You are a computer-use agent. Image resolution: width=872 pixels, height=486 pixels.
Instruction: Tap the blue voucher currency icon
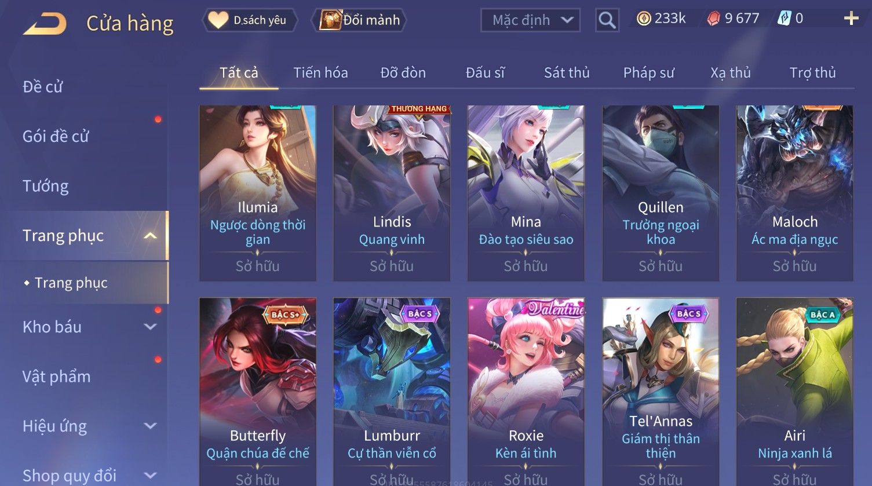[x=784, y=19]
